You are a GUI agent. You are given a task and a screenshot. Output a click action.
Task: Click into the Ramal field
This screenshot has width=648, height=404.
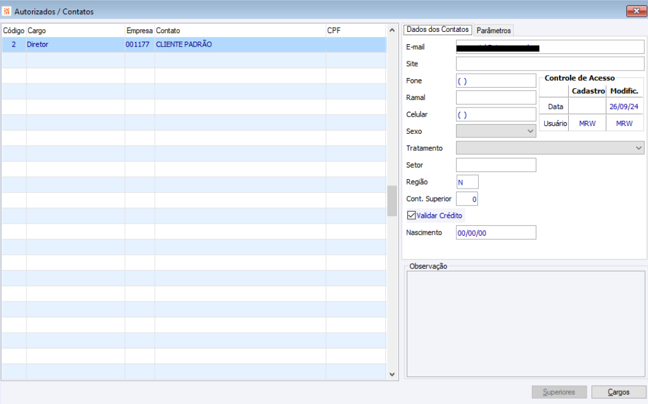(496, 98)
